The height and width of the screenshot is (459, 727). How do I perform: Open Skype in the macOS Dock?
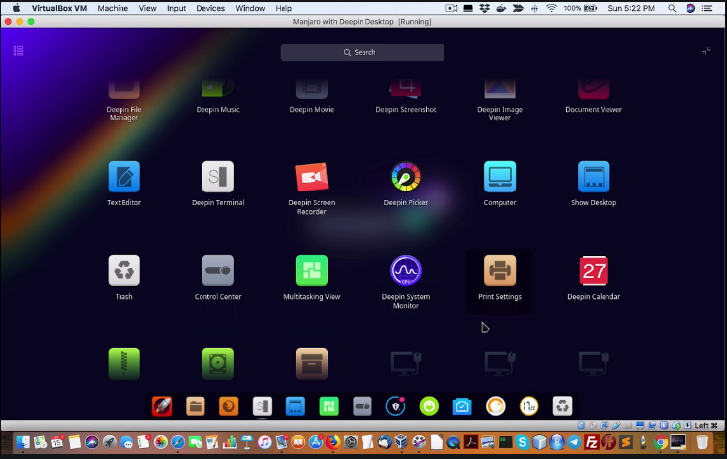[x=523, y=442]
